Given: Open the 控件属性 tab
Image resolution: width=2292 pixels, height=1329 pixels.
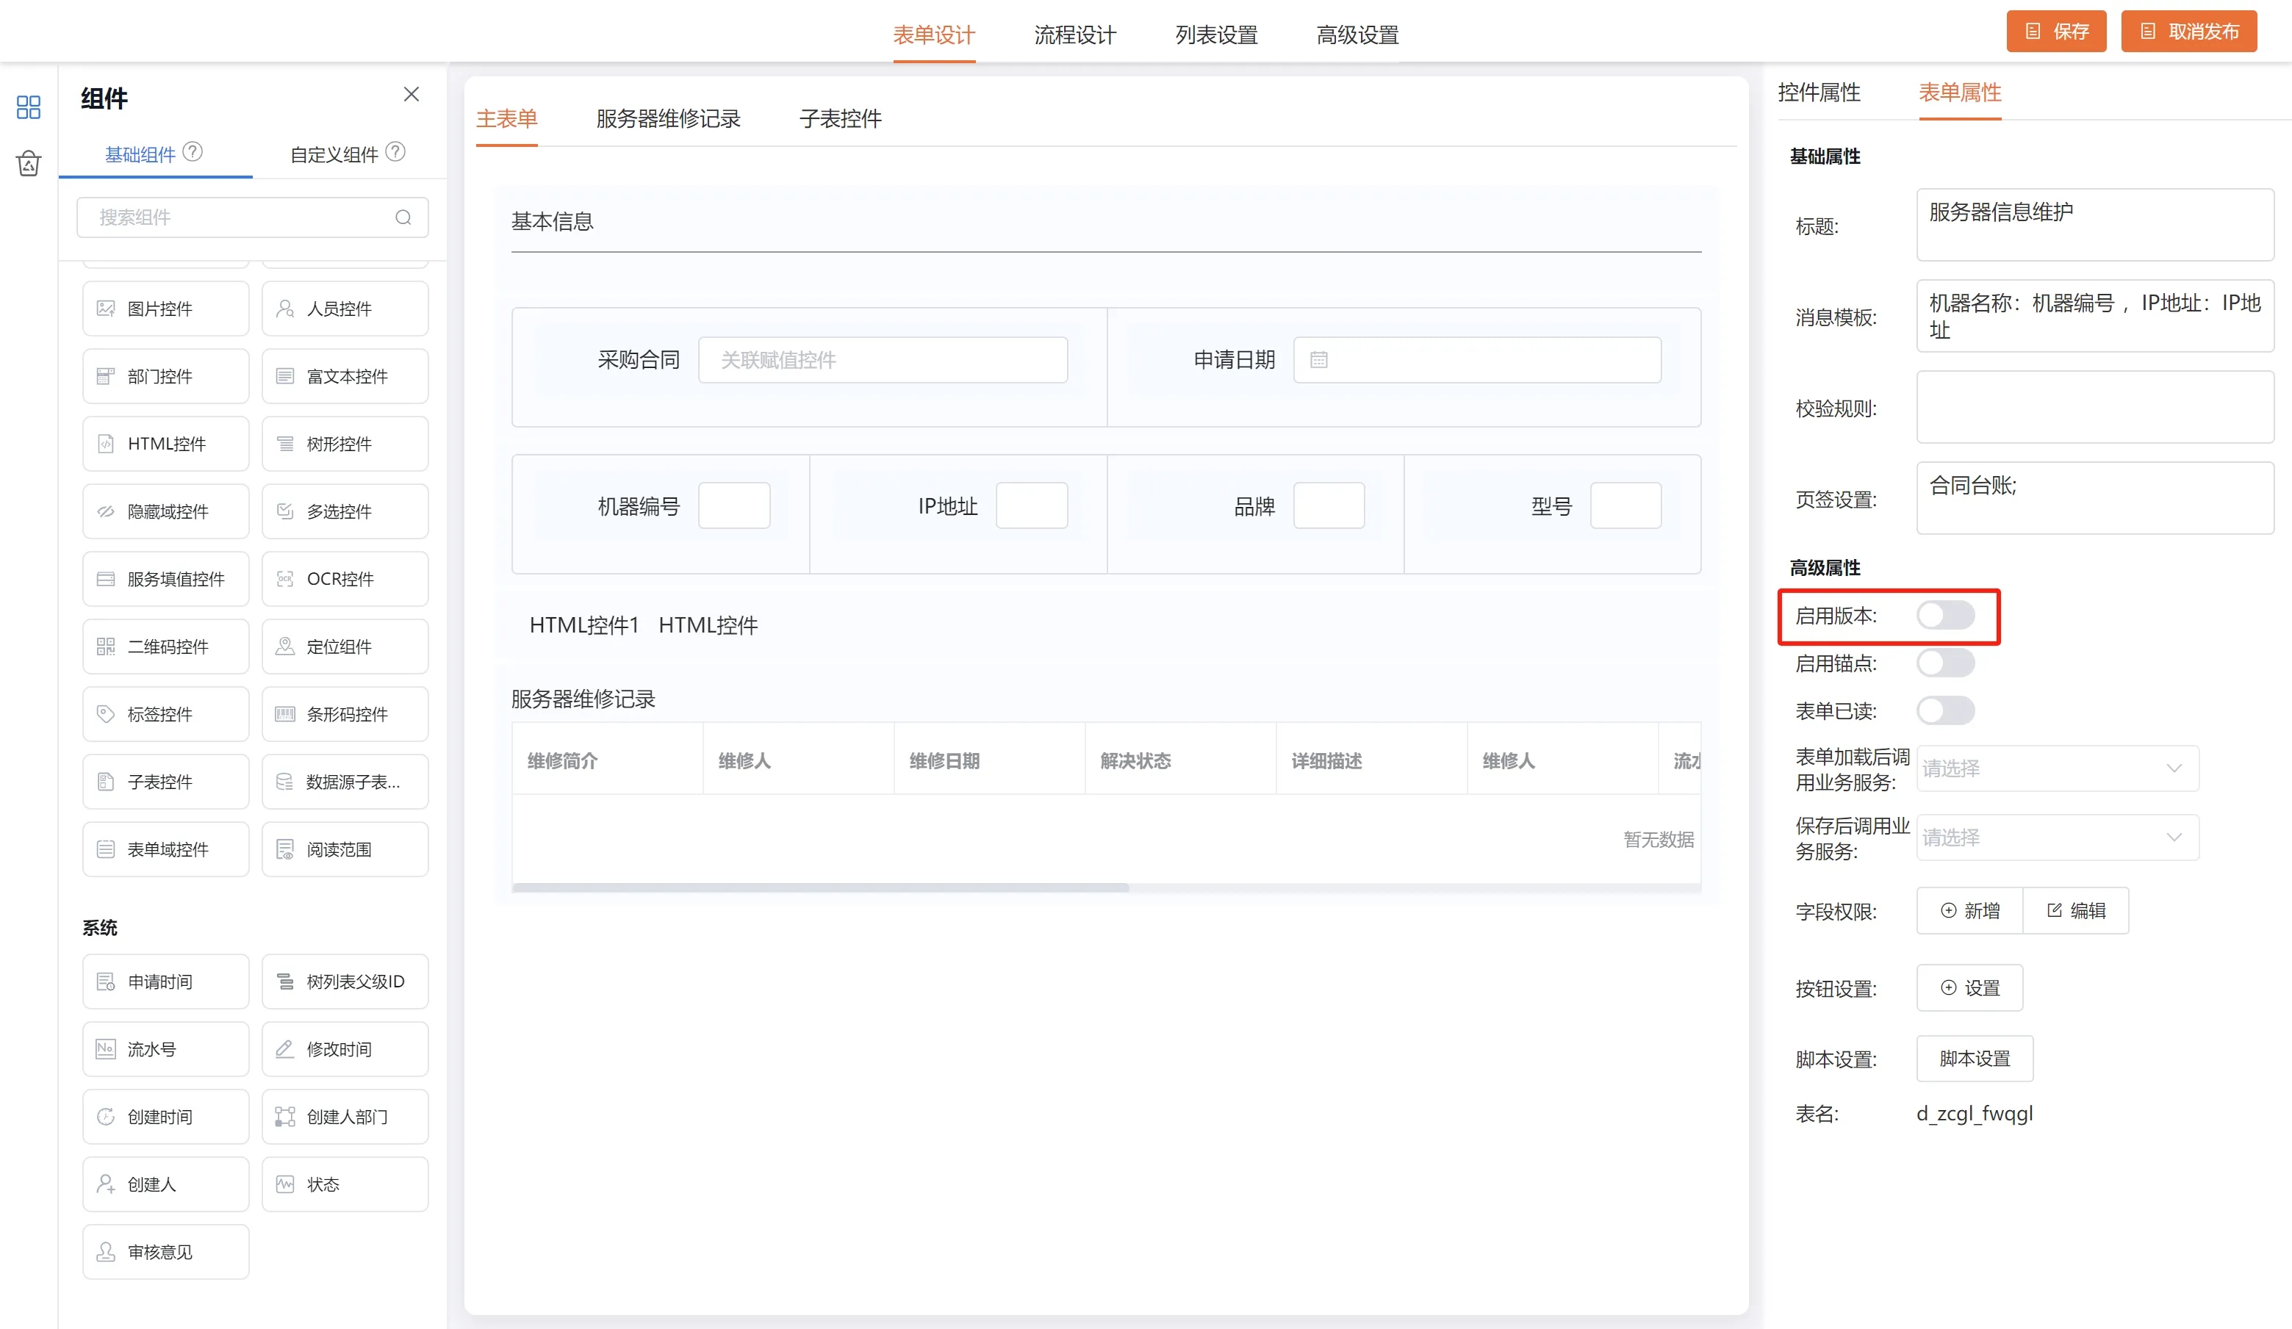Looking at the screenshot, I should pos(1819,93).
